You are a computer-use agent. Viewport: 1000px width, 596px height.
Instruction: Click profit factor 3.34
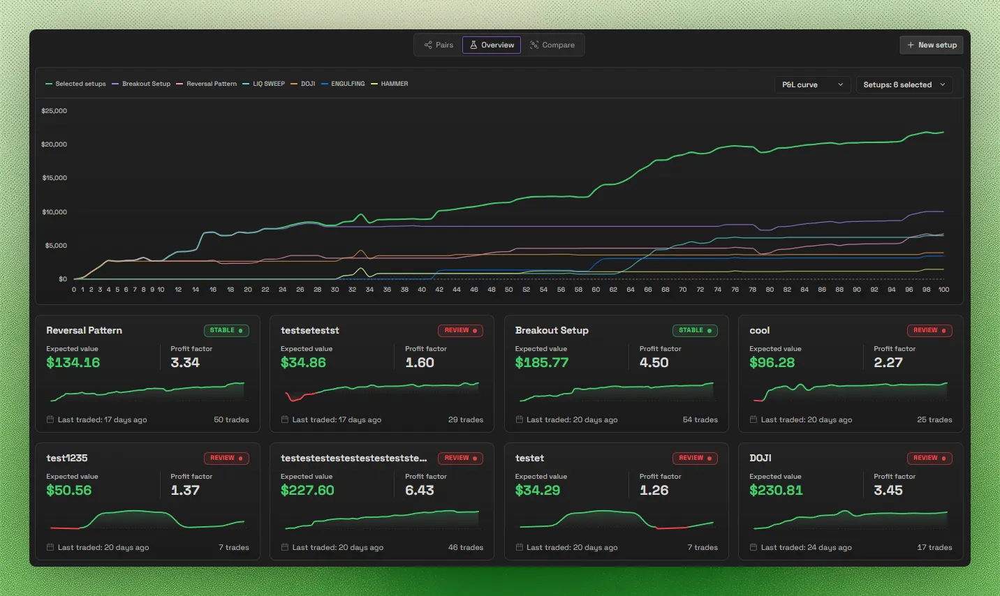point(185,363)
